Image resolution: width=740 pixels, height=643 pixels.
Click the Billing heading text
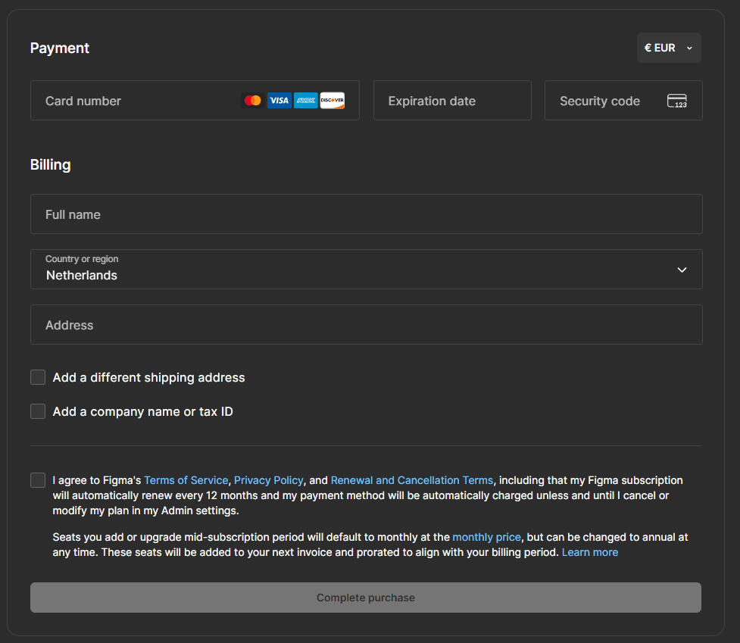click(51, 164)
